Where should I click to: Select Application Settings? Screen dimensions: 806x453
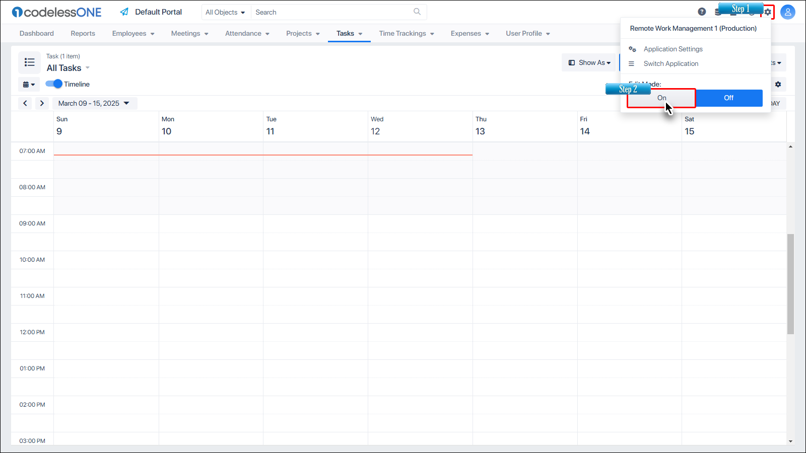[x=673, y=49]
